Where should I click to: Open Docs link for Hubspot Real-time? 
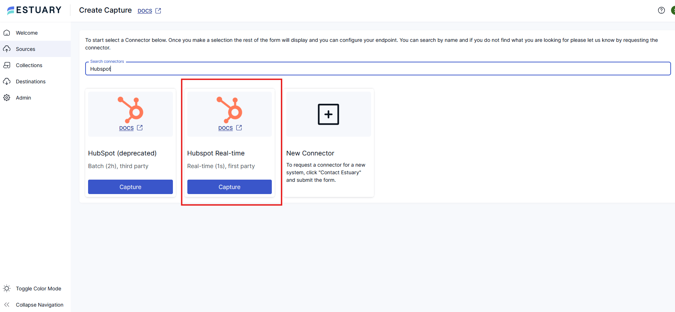tap(226, 128)
